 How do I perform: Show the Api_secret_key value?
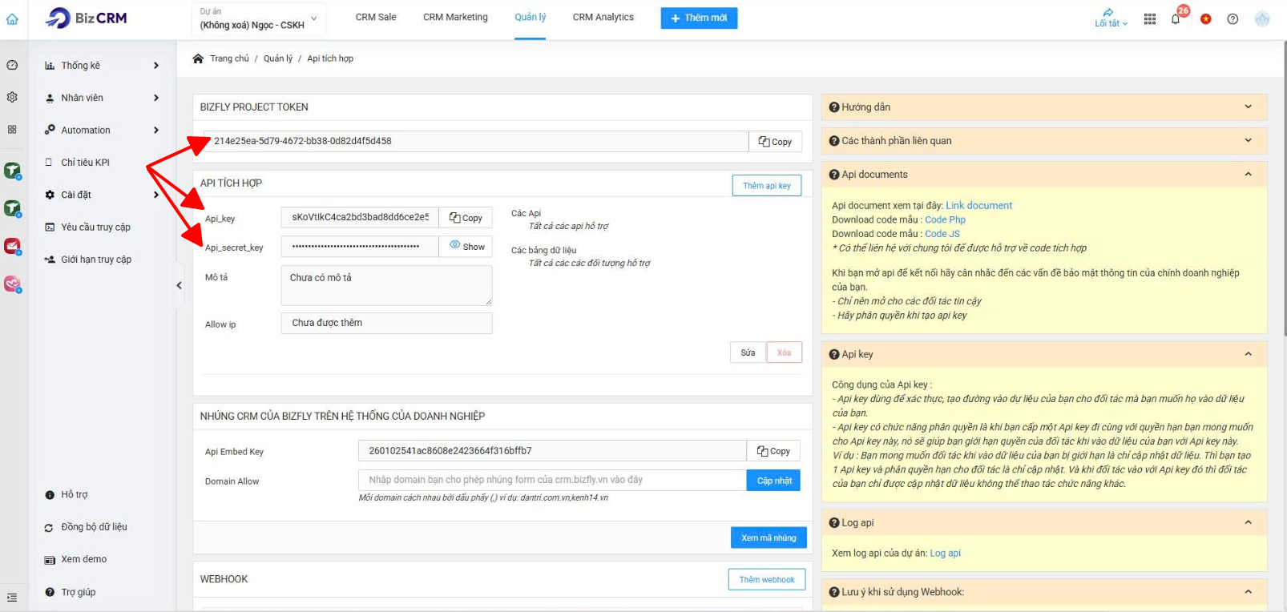pos(466,247)
